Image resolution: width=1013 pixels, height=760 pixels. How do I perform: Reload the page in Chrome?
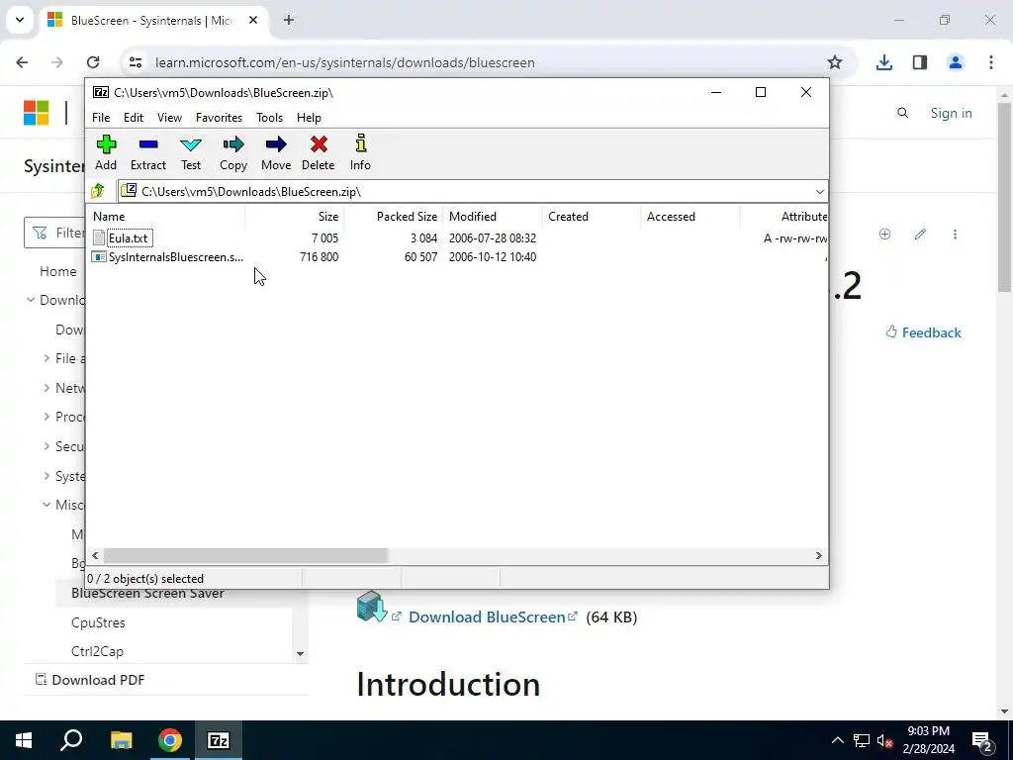(x=93, y=62)
